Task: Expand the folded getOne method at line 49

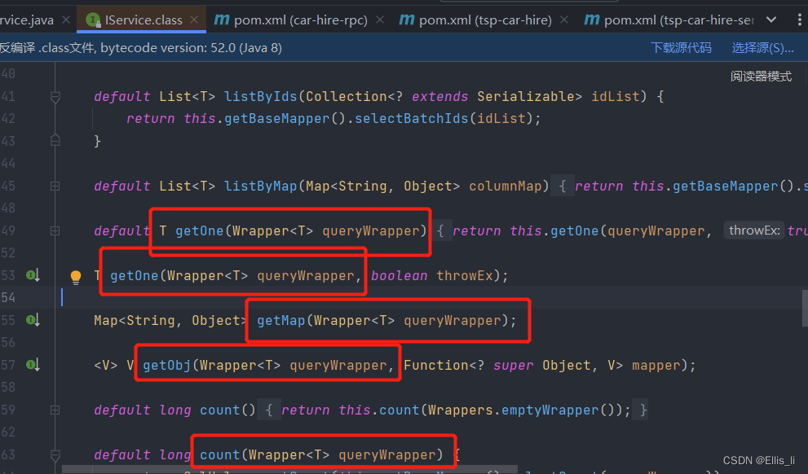Action: pyautogui.click(x=55, y=230)
